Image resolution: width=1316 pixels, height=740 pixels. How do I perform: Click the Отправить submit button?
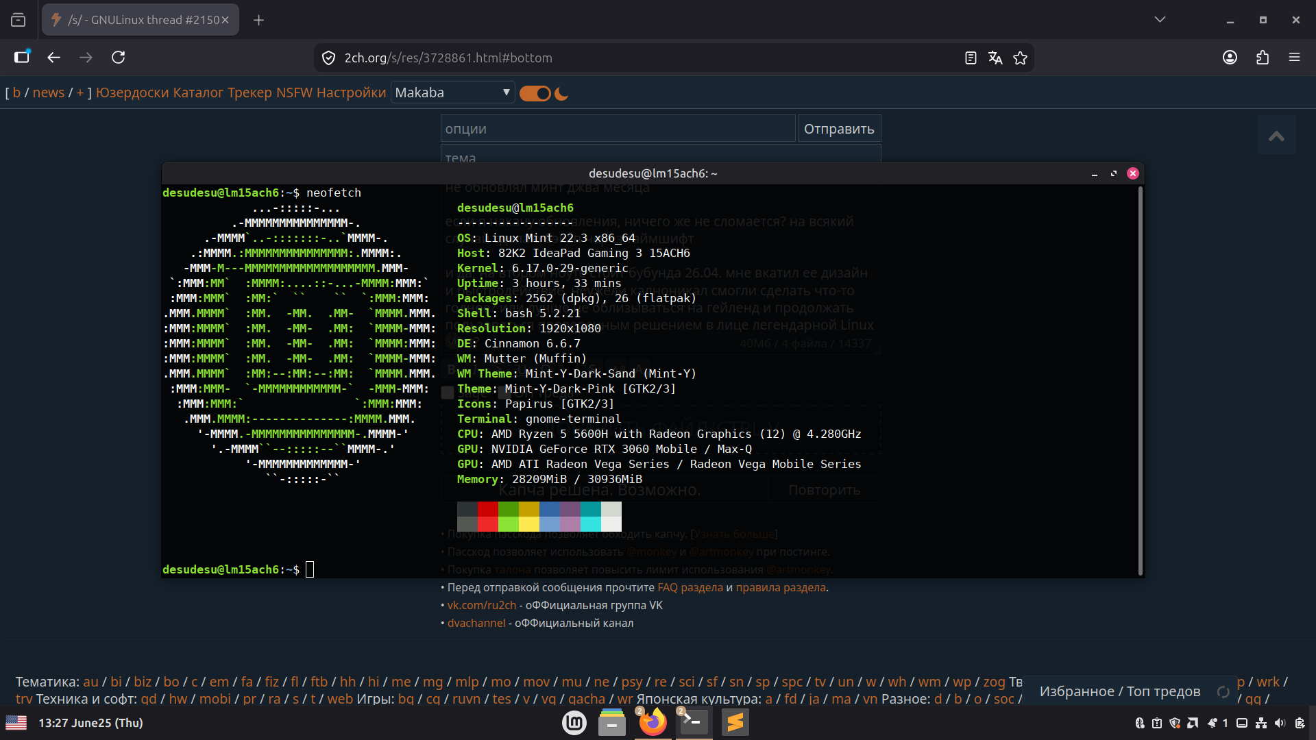pos(839,129)
